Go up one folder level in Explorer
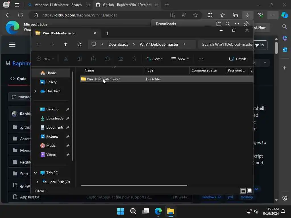 pos(66,44)
